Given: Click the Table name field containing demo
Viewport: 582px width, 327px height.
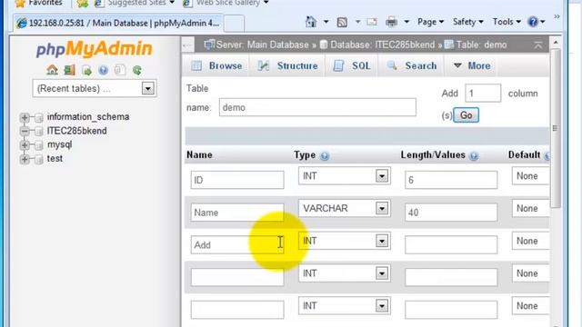Looking at the screenshot, I should tap(317, 107).
